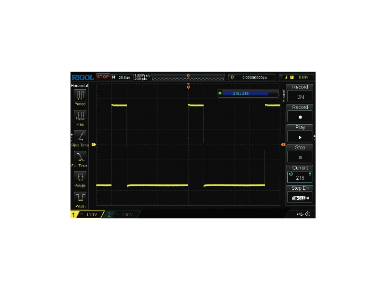The height and width of the screenshot is (289, 386).
Task: Choose the Fall Time measurement icon
Action: tap(80, 156)
